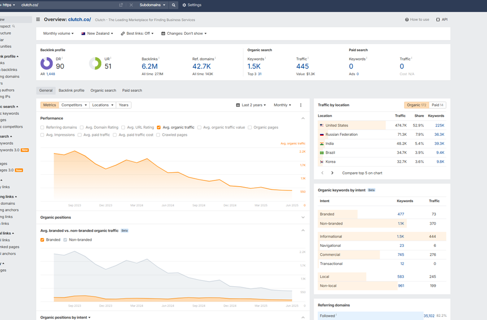Screen dimensions: 487x320
Task: Switch to the Backlink profile tab
Action: [x=71, y=90]
